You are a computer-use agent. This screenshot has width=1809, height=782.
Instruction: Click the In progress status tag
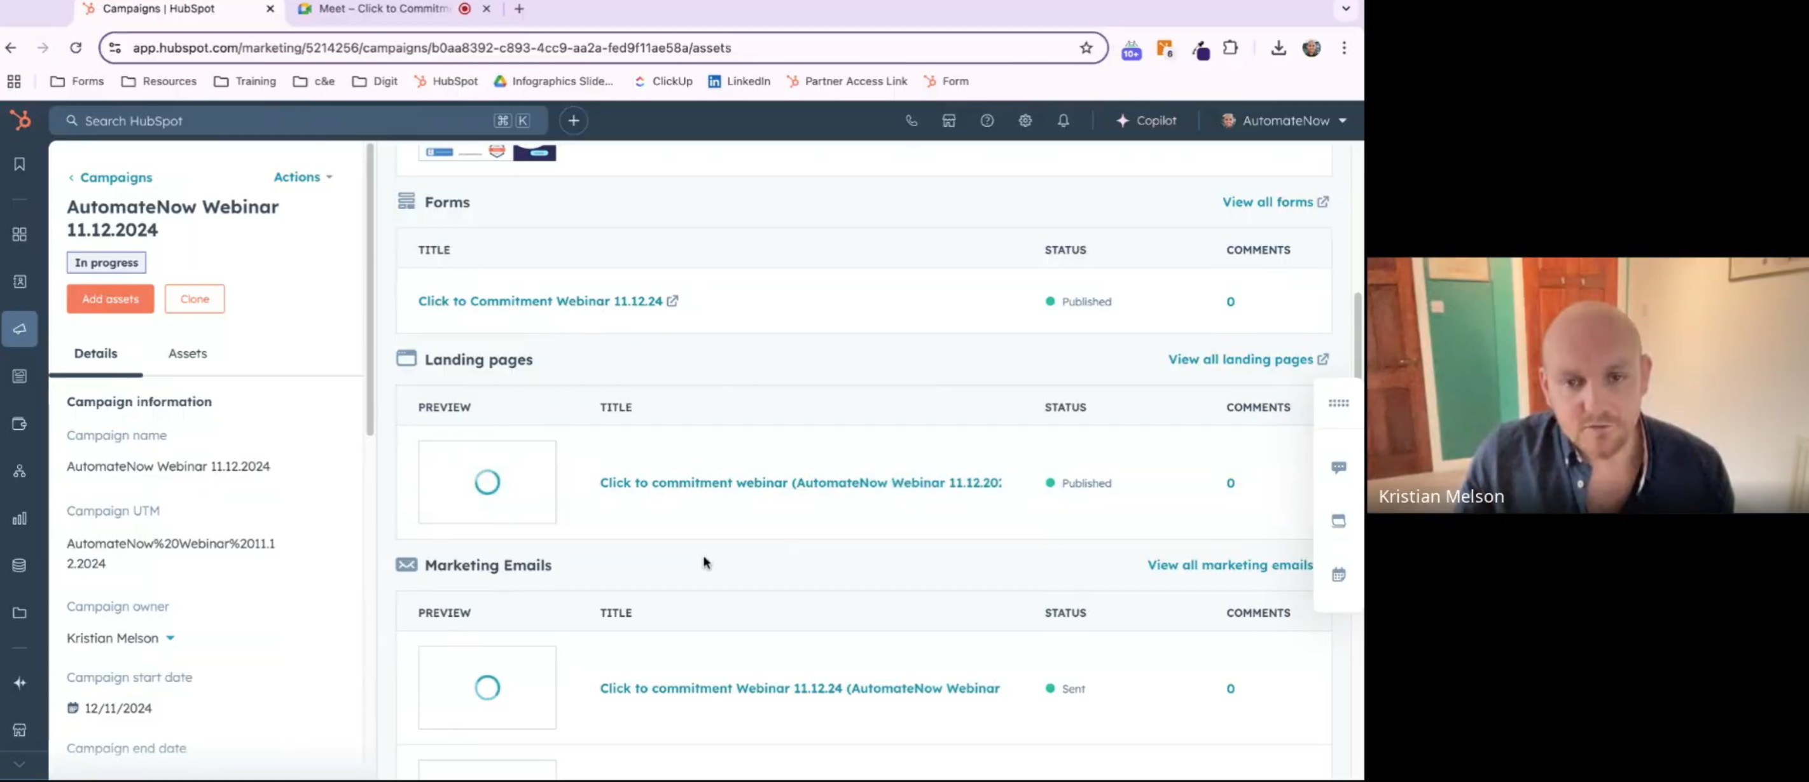point(107,263)
